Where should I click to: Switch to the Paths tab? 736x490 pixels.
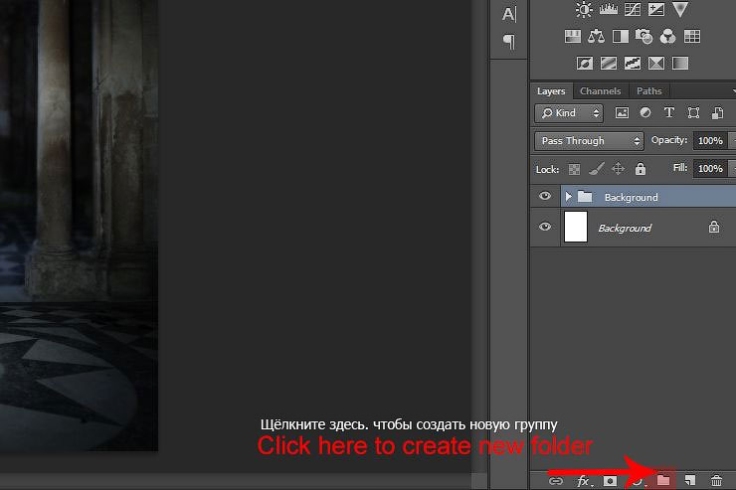(648, 91)
